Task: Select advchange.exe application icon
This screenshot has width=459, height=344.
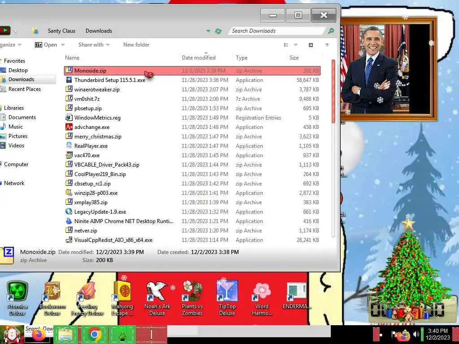Action: coord(69,127)
